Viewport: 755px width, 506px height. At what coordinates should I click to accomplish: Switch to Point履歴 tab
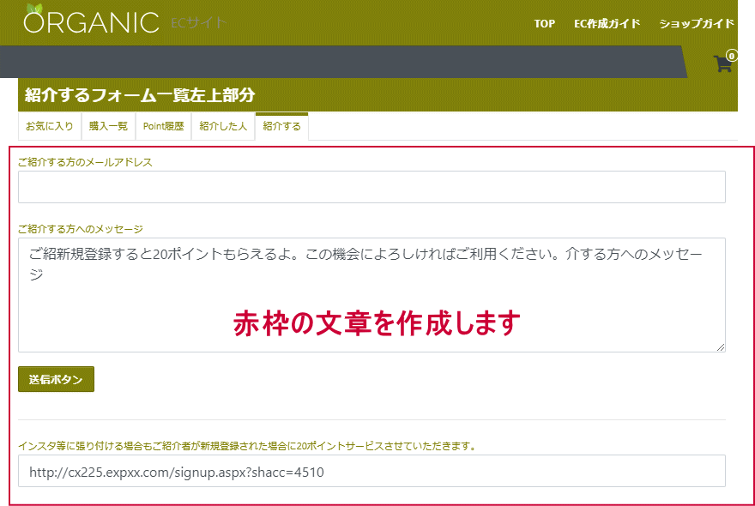pyautogui.click(x=163, y=126)
